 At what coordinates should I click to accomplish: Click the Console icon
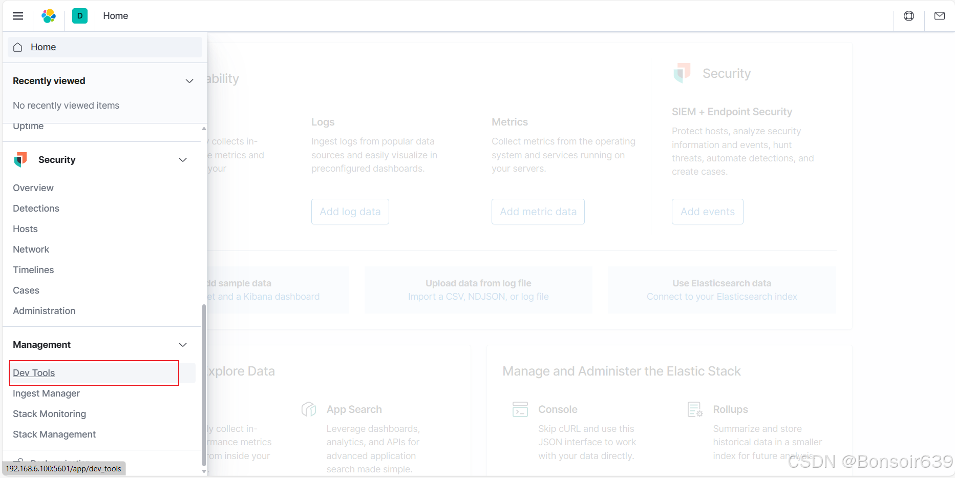[x=520, y=409]
